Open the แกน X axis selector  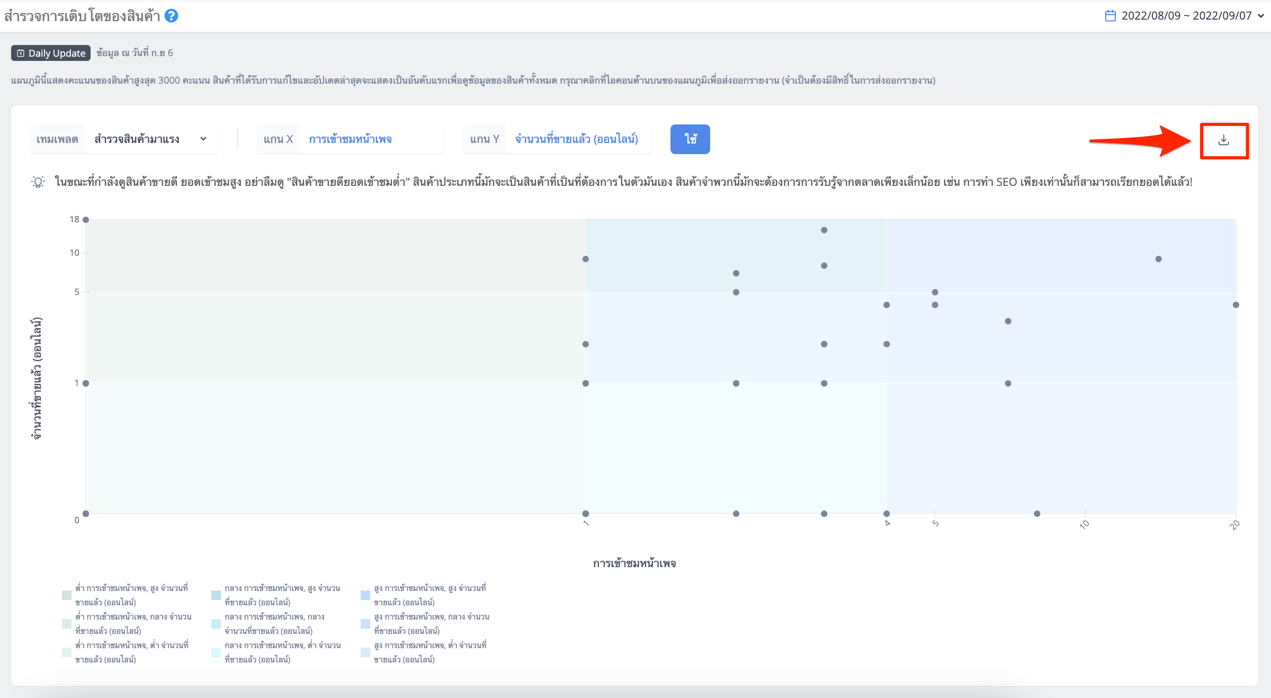pyautogui.click(x=351, y=139)
